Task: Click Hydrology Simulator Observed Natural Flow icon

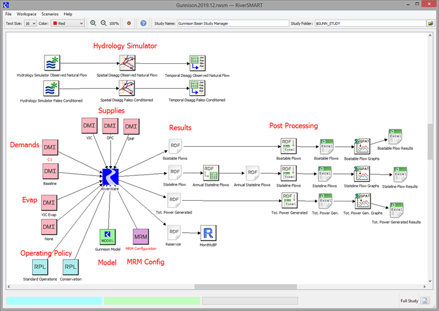Action: (52, 63)
